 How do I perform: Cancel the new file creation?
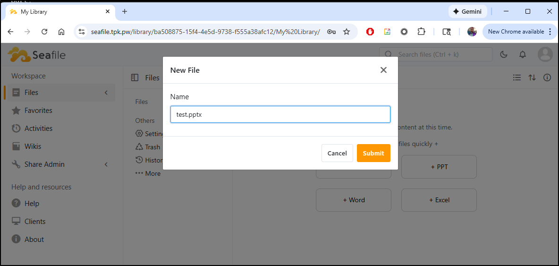point(337,153)
